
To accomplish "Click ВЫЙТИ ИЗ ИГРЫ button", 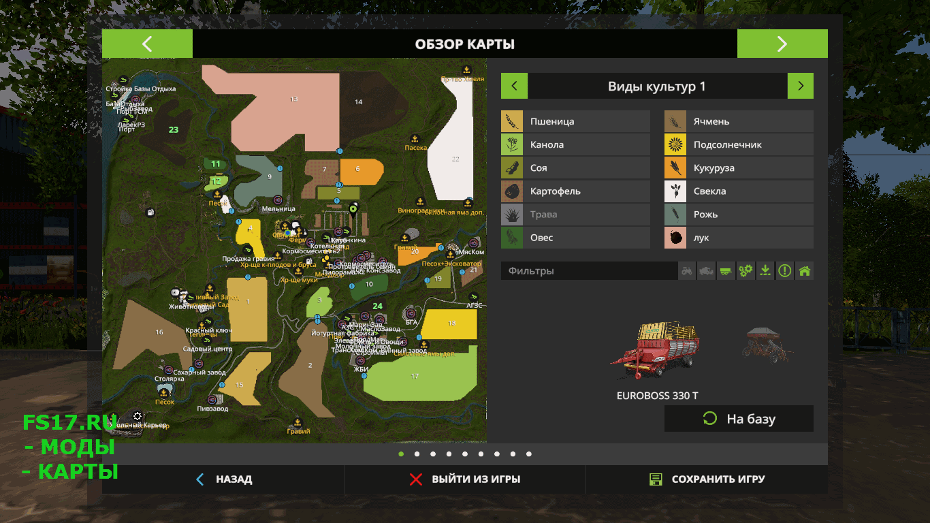I will point(465,479).
